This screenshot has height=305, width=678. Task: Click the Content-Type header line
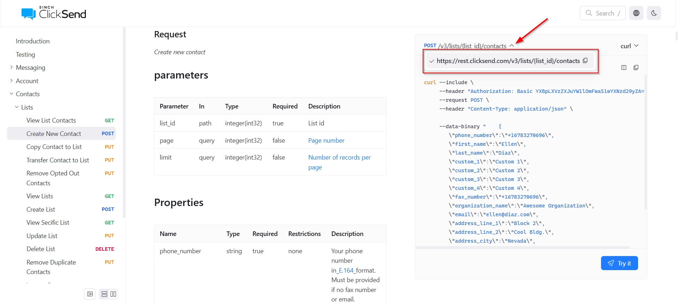506,109
